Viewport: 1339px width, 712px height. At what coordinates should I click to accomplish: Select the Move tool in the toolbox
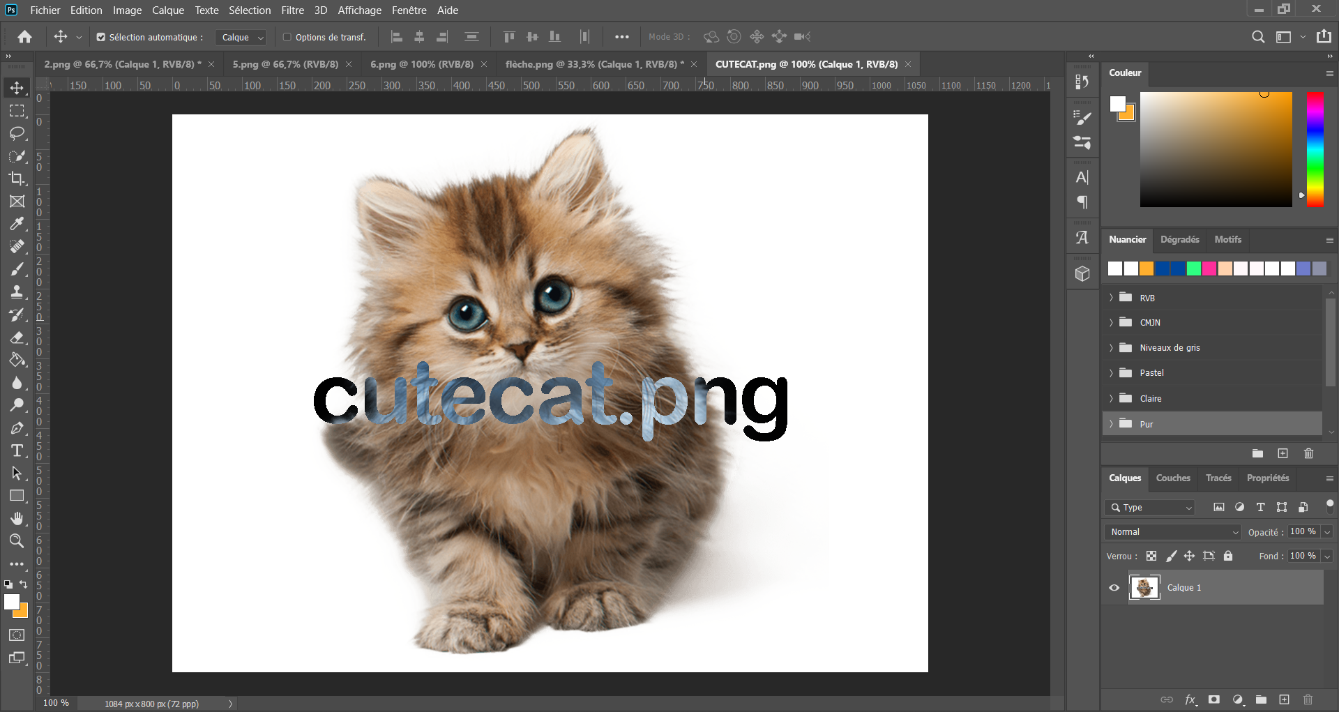(17, 88)
